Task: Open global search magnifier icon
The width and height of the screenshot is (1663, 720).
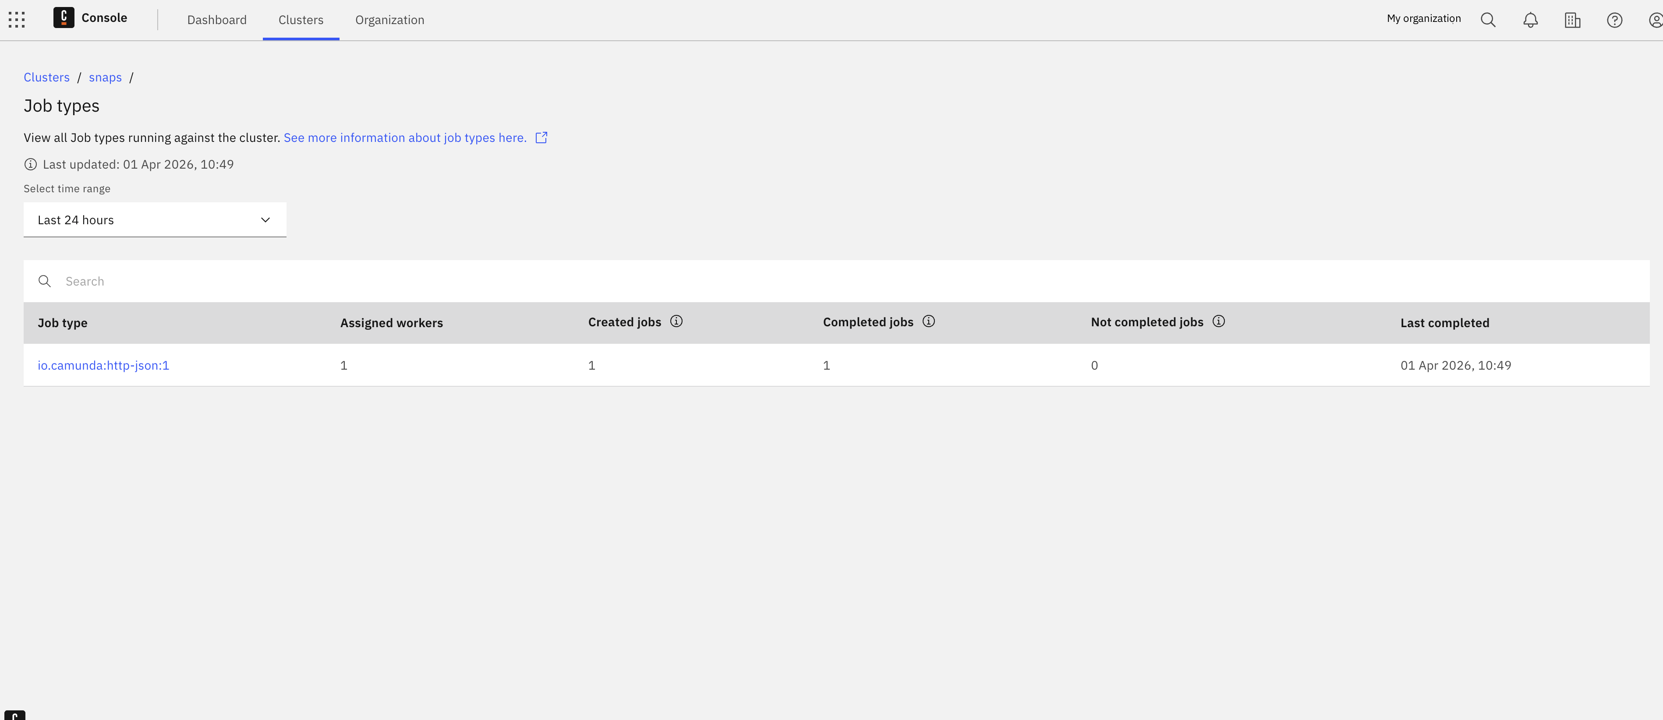Action: (x=1487, y=20)
